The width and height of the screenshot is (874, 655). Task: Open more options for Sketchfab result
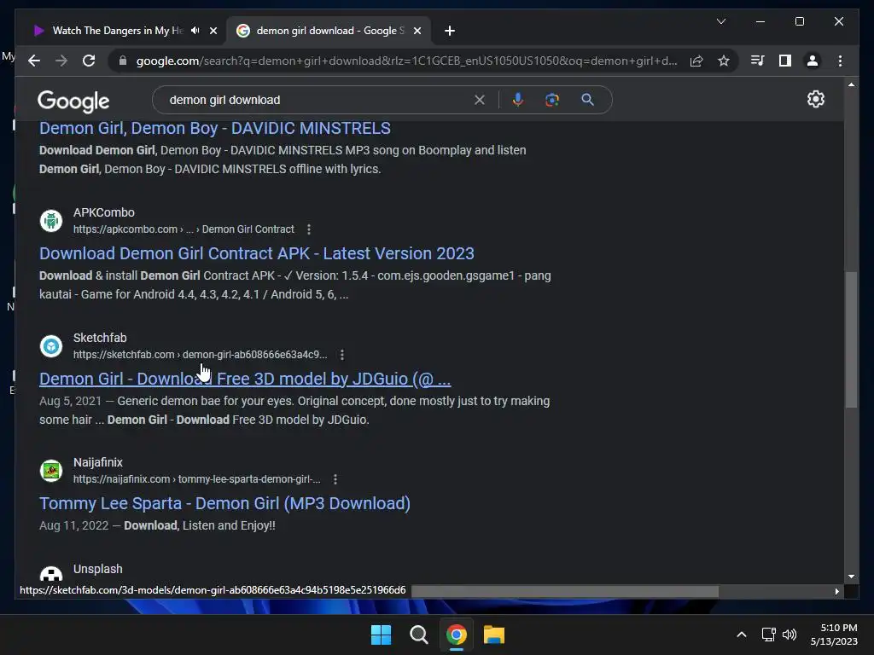click(342, 355)
